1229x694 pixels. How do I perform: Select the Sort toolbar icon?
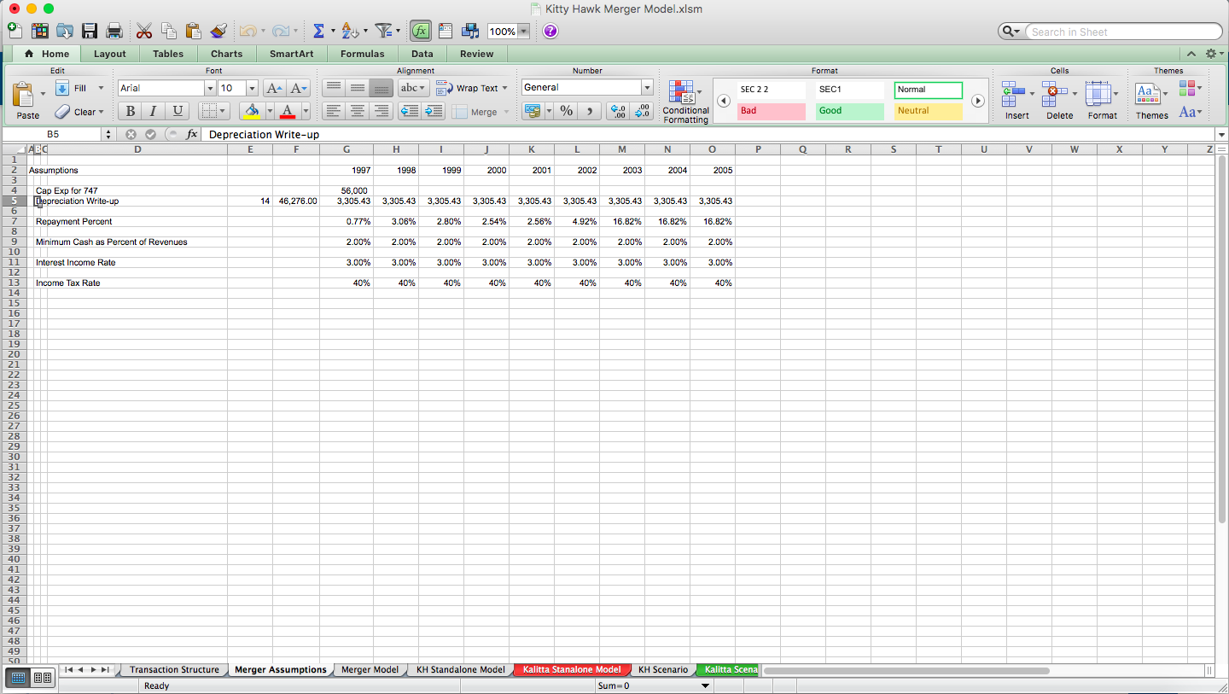[348, 30]
